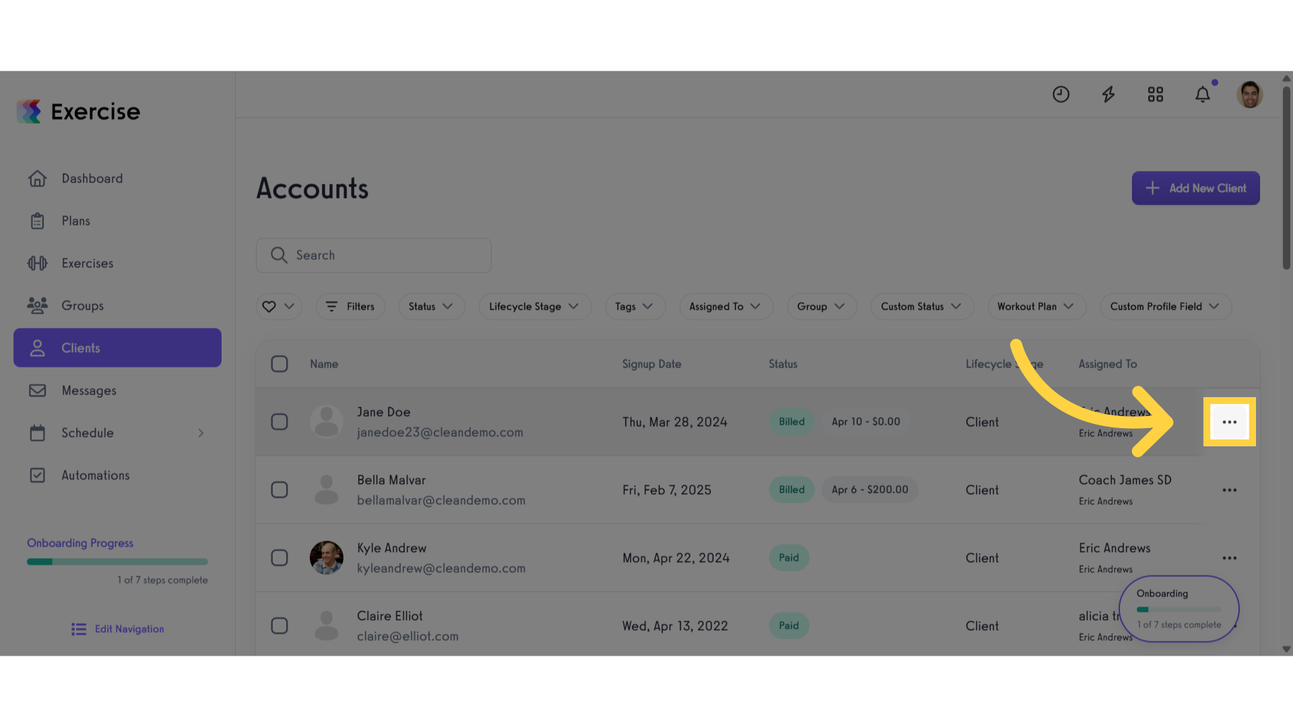Open Exercises in sidebar

coord(117,263)
